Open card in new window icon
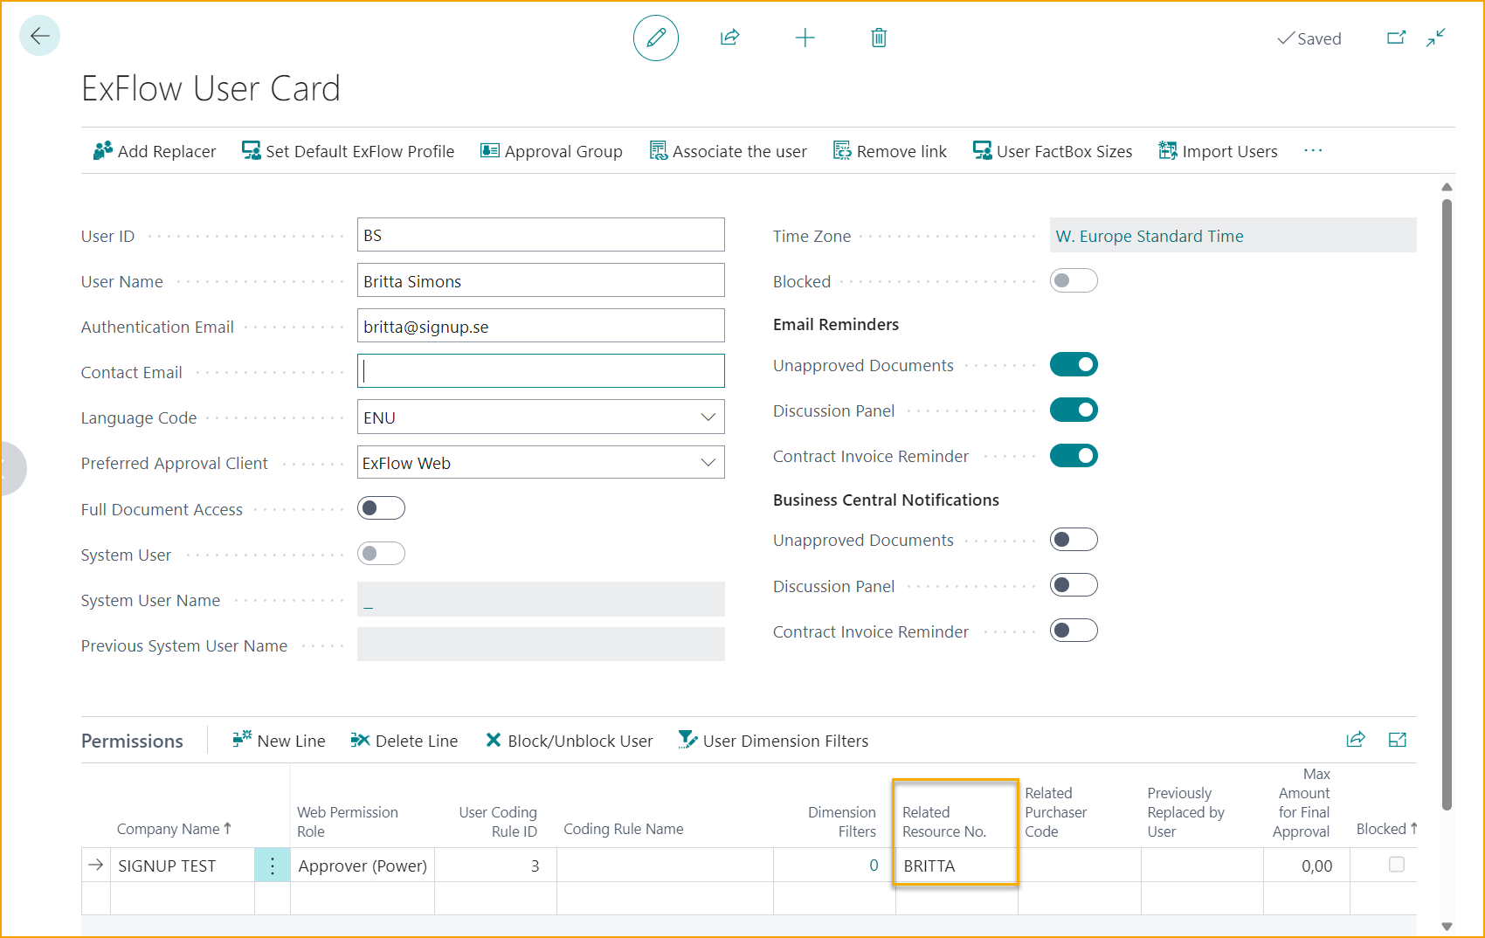 1396,38
